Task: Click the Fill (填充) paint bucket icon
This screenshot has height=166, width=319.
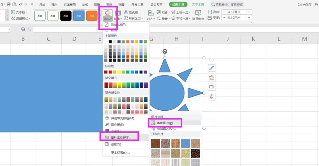Action: click(x=107, y=13)
